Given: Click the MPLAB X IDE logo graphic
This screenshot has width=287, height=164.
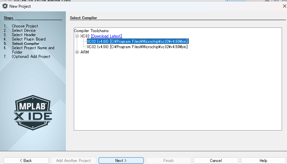Looking at the screenshot, I should (33, 112).
